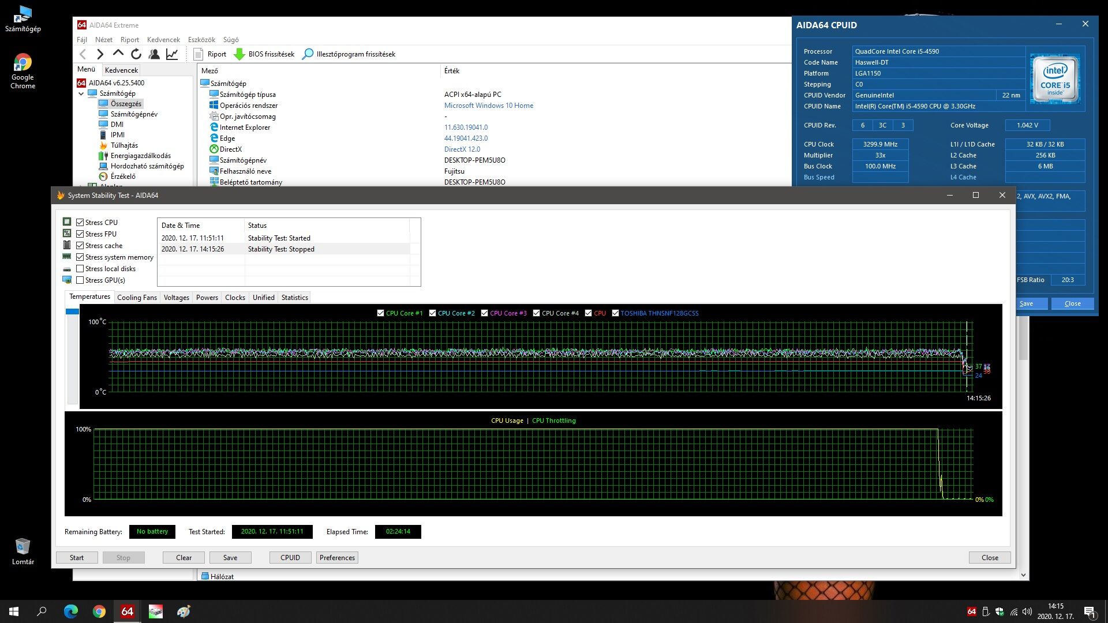Open the Eszközök menu
The height and width of the screenshot is (623, 1108).
201,40
